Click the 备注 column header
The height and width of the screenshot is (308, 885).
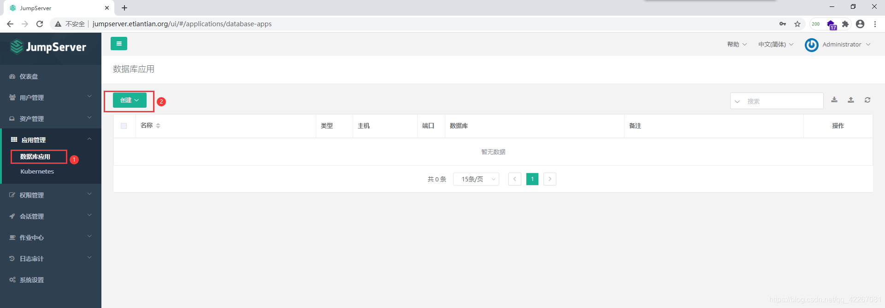coord(635,126)
